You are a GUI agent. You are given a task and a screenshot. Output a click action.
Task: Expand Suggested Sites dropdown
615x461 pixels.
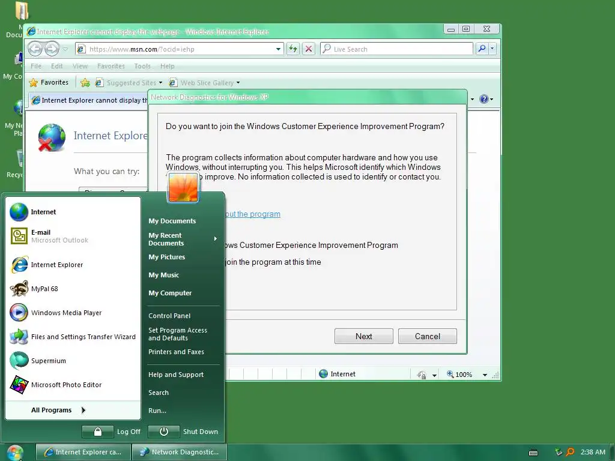(160, 83)
